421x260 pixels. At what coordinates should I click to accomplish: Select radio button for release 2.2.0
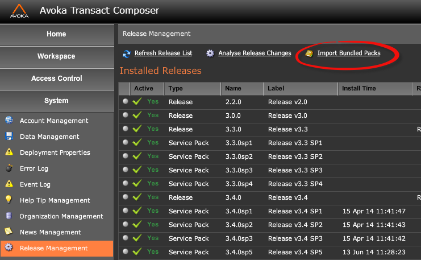126,101
